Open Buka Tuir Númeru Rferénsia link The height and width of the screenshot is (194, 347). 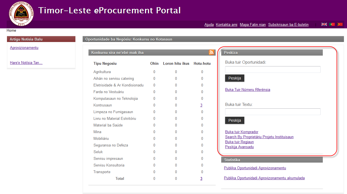coord(247,89)
